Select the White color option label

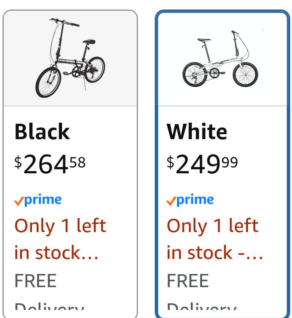tap(197, 131)
